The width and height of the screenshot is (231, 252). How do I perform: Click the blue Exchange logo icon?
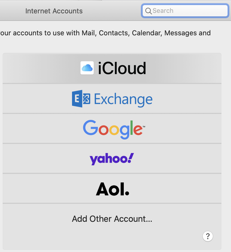click(x=81, y=99)
